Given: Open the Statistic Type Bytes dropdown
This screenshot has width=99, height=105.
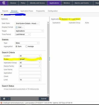Looking at the screenshot, I should point(27,43).
